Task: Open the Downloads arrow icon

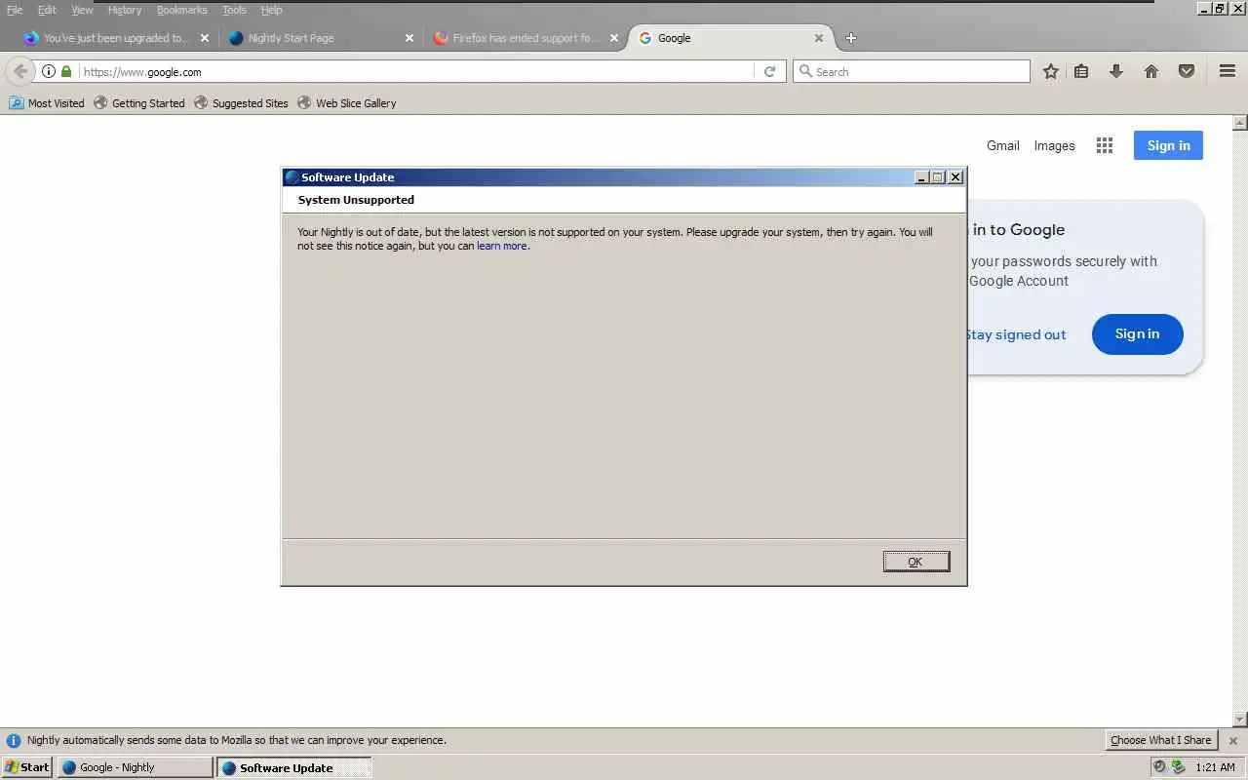Action: [1116, 71]
